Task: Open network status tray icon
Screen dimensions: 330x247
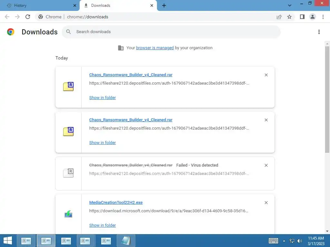Action: pyautogui.click(x=292, y=241)
